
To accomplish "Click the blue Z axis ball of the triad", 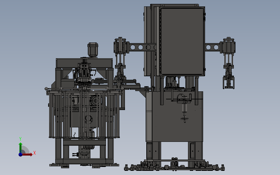I will tap(20, 154).
